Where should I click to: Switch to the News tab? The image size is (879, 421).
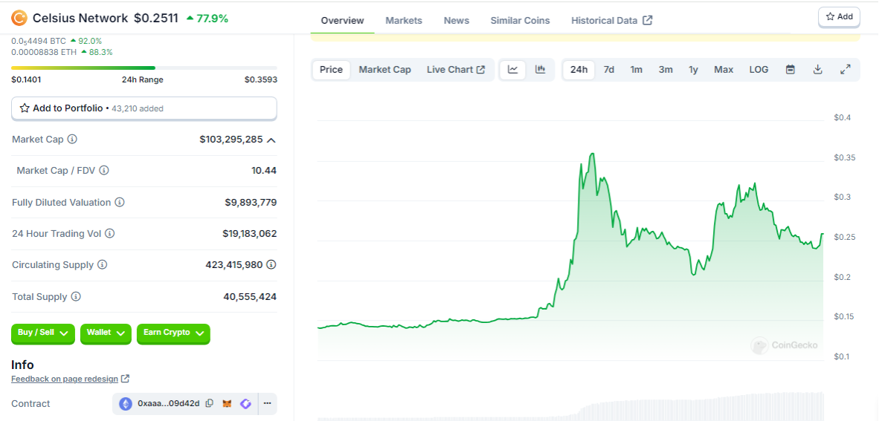click(x=457, y=20)
